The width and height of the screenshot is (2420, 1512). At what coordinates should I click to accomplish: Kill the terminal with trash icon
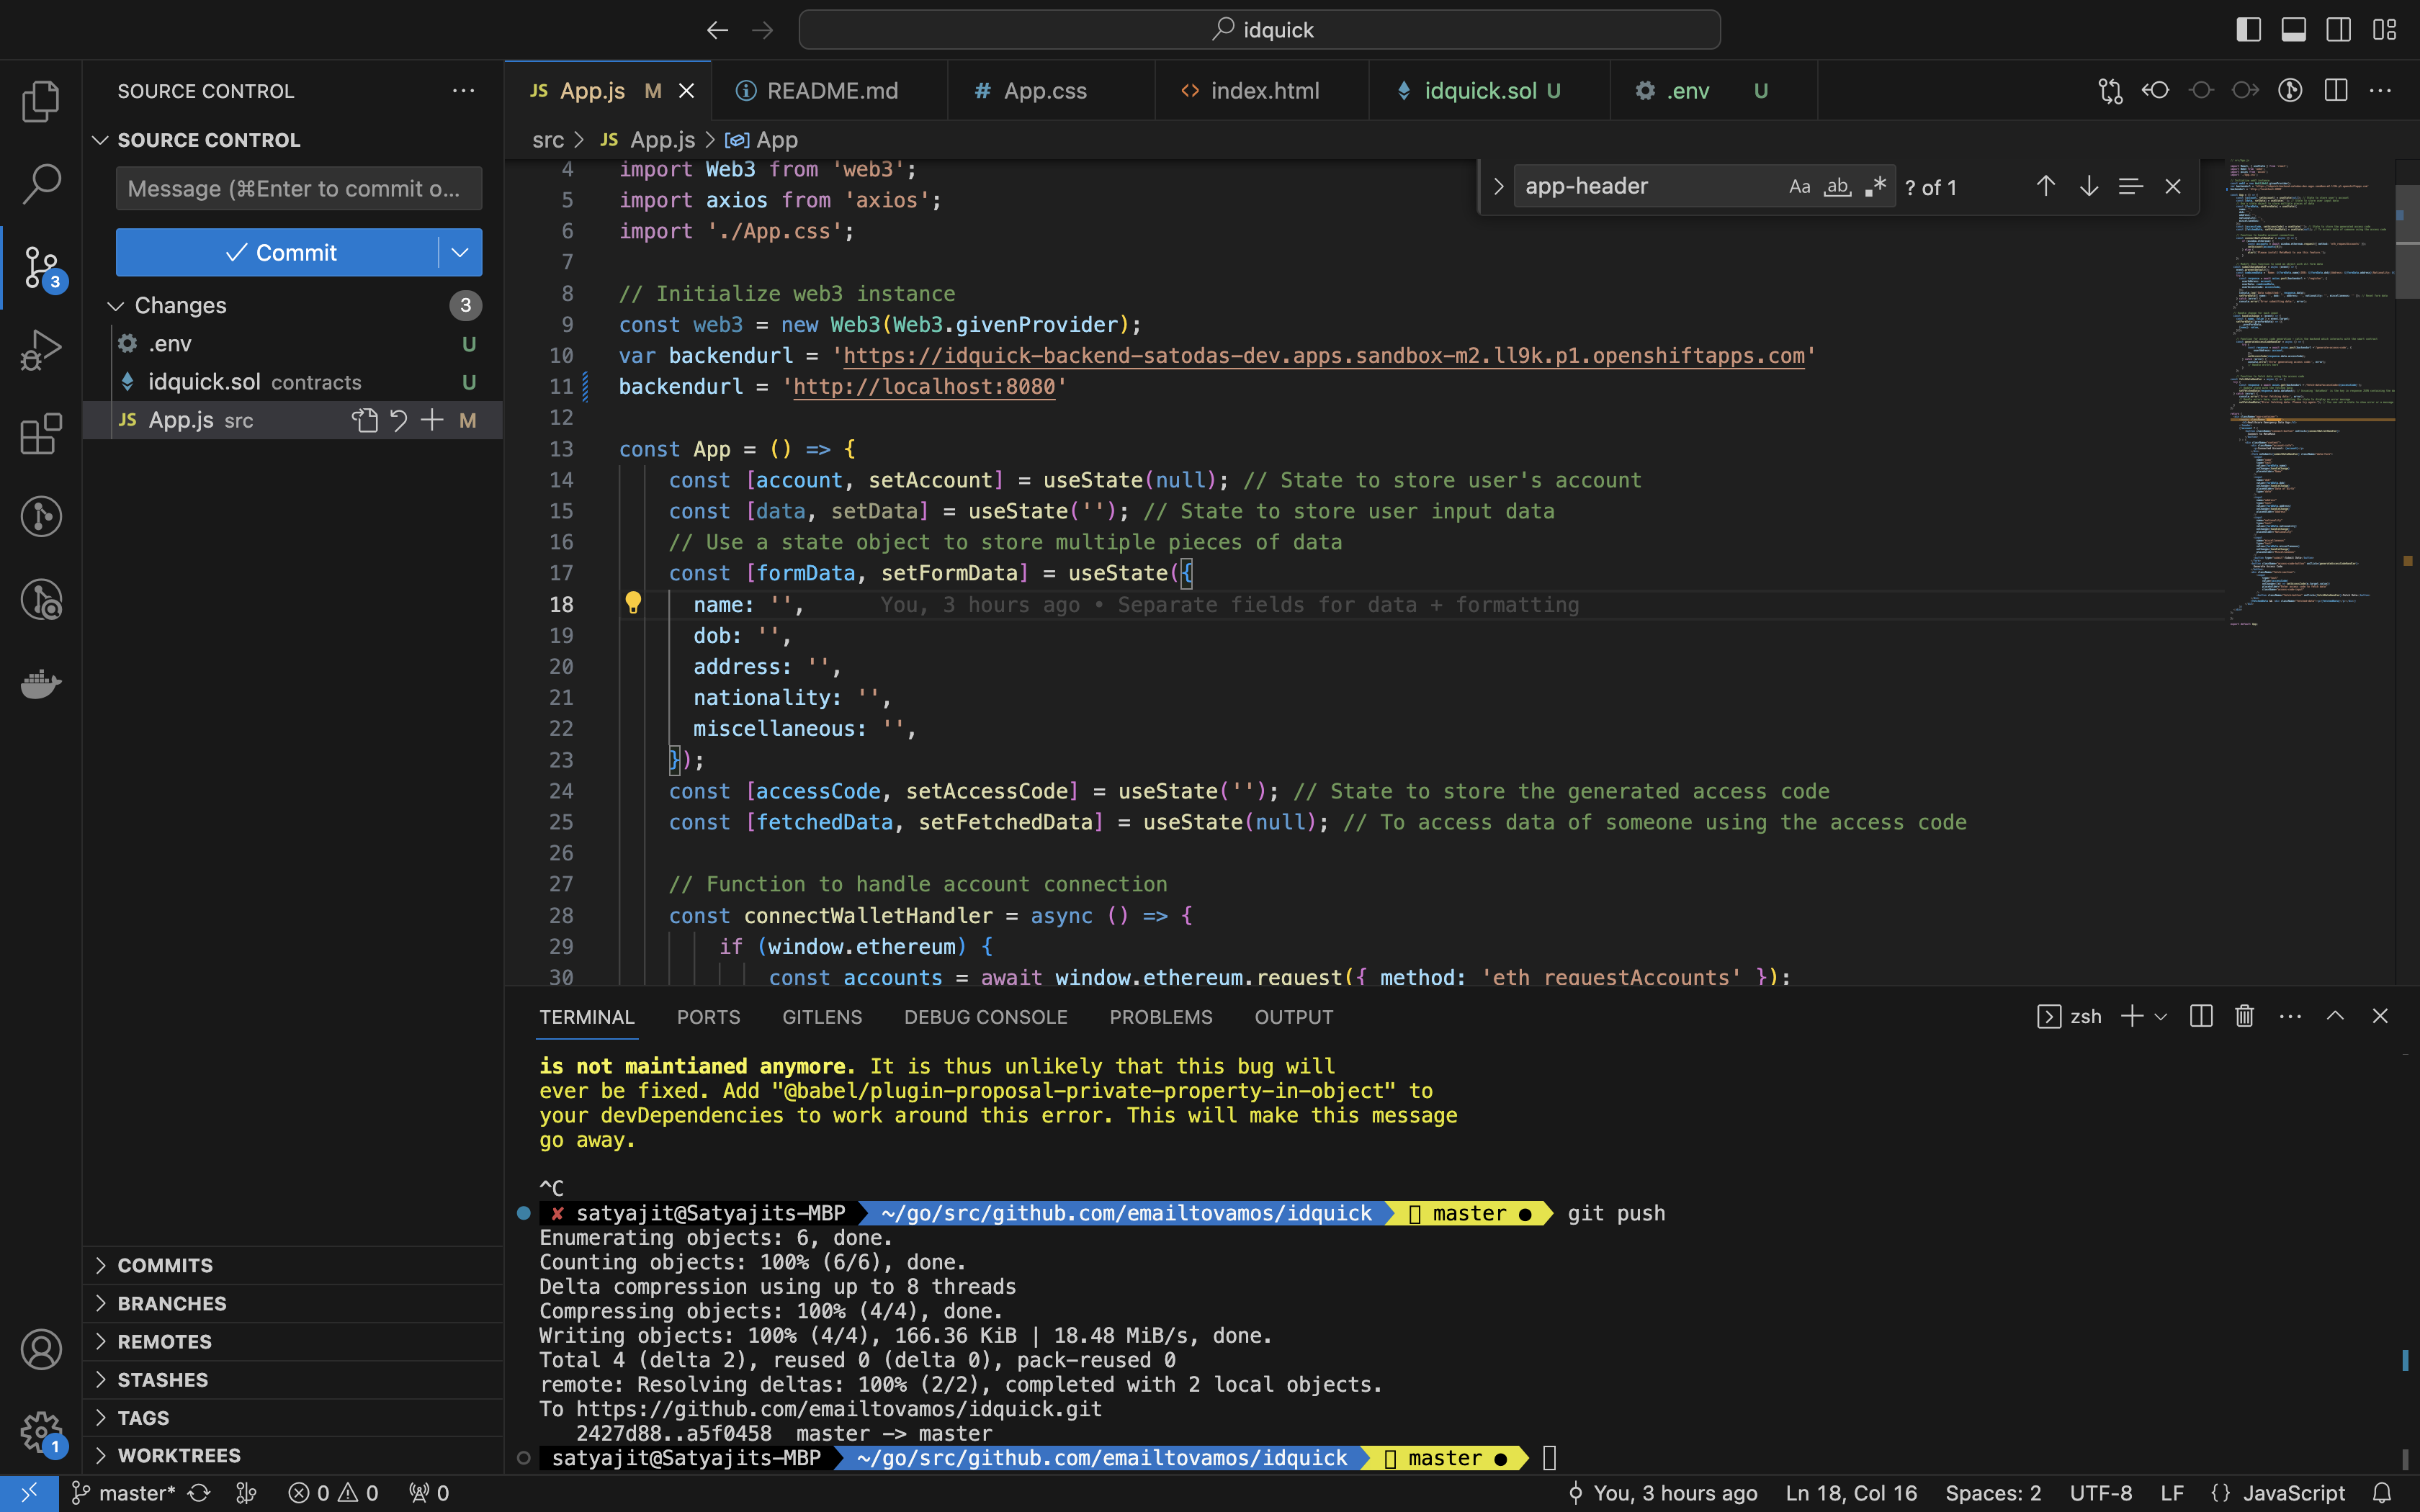pyautogui.click(x=2244, y=1017)
